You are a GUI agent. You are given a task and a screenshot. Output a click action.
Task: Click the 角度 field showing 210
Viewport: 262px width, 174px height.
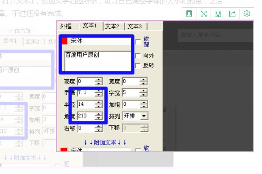[86, 116]
